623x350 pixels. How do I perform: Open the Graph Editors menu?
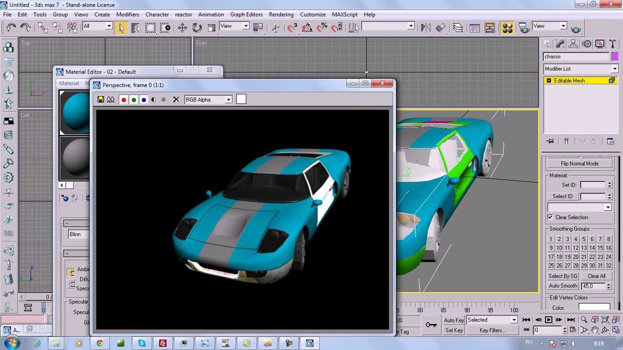coord(246,15)
